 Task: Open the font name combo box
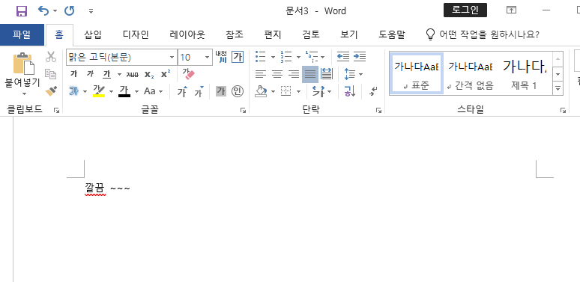point(121,57)
